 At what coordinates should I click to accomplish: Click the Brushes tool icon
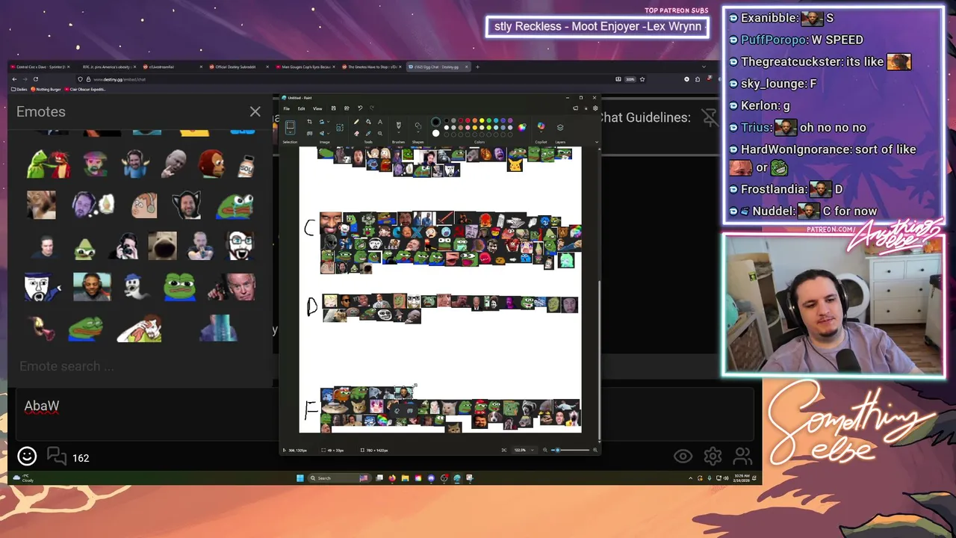coord(398,125)
